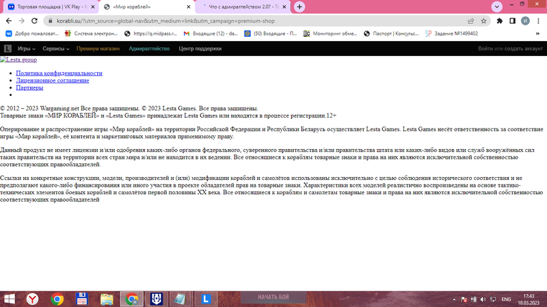547x307 pixels.
Task: Switch ENG input language
Action: (x=506, y=299)
